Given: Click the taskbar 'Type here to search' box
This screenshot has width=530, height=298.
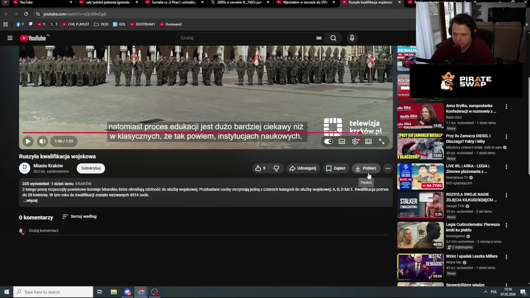Looking at the screenshot, I should click(x=53, y=292).
